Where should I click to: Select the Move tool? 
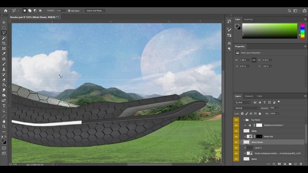4,23
